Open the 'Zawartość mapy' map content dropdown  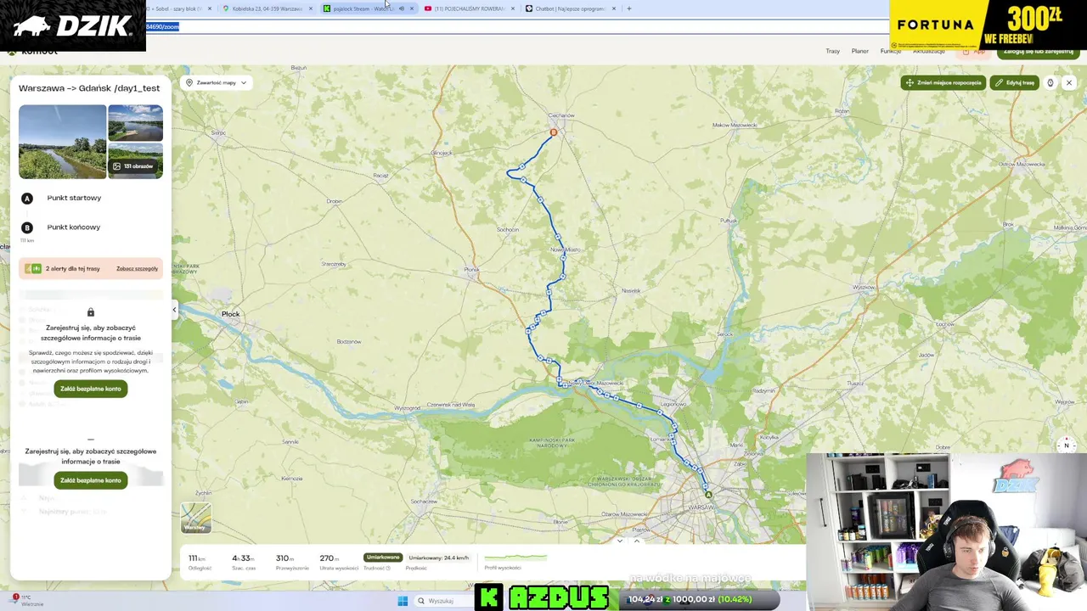(216, 82)
